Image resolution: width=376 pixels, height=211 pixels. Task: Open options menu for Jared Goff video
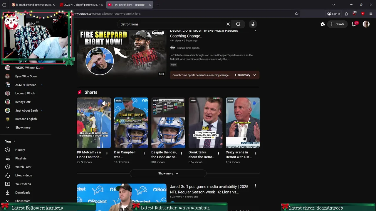click(255, 186)
